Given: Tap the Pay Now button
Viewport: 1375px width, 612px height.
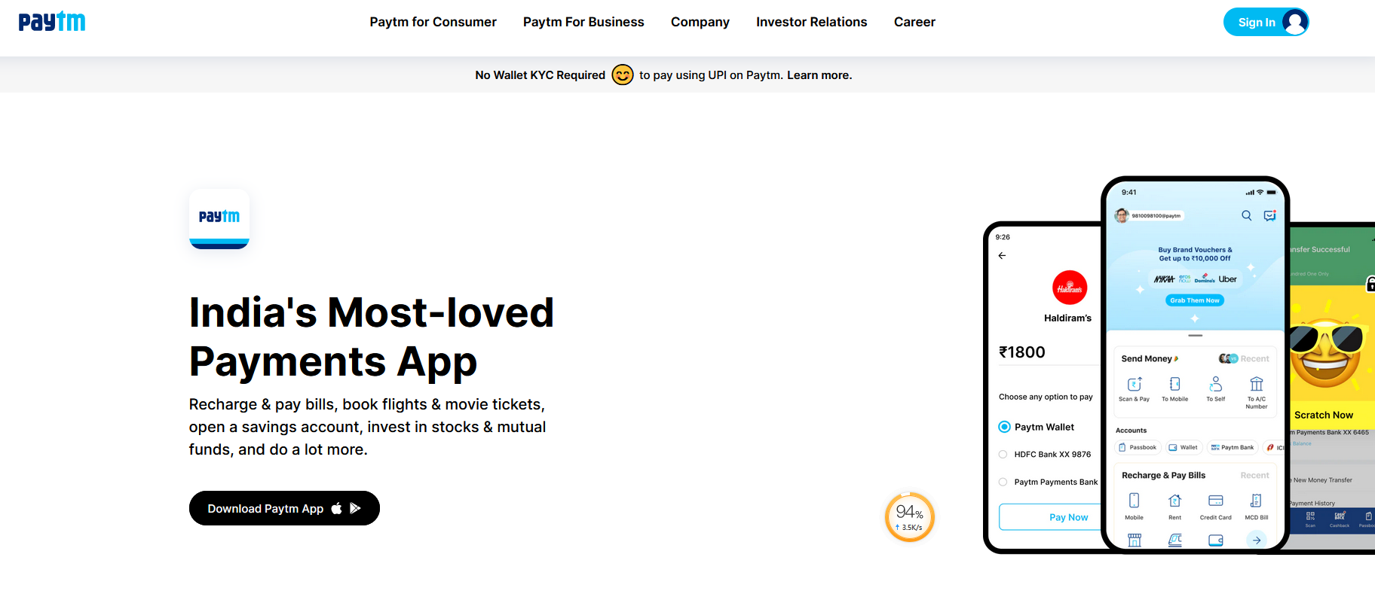Looking at the screenshot, I should (x=1052, y=517).
